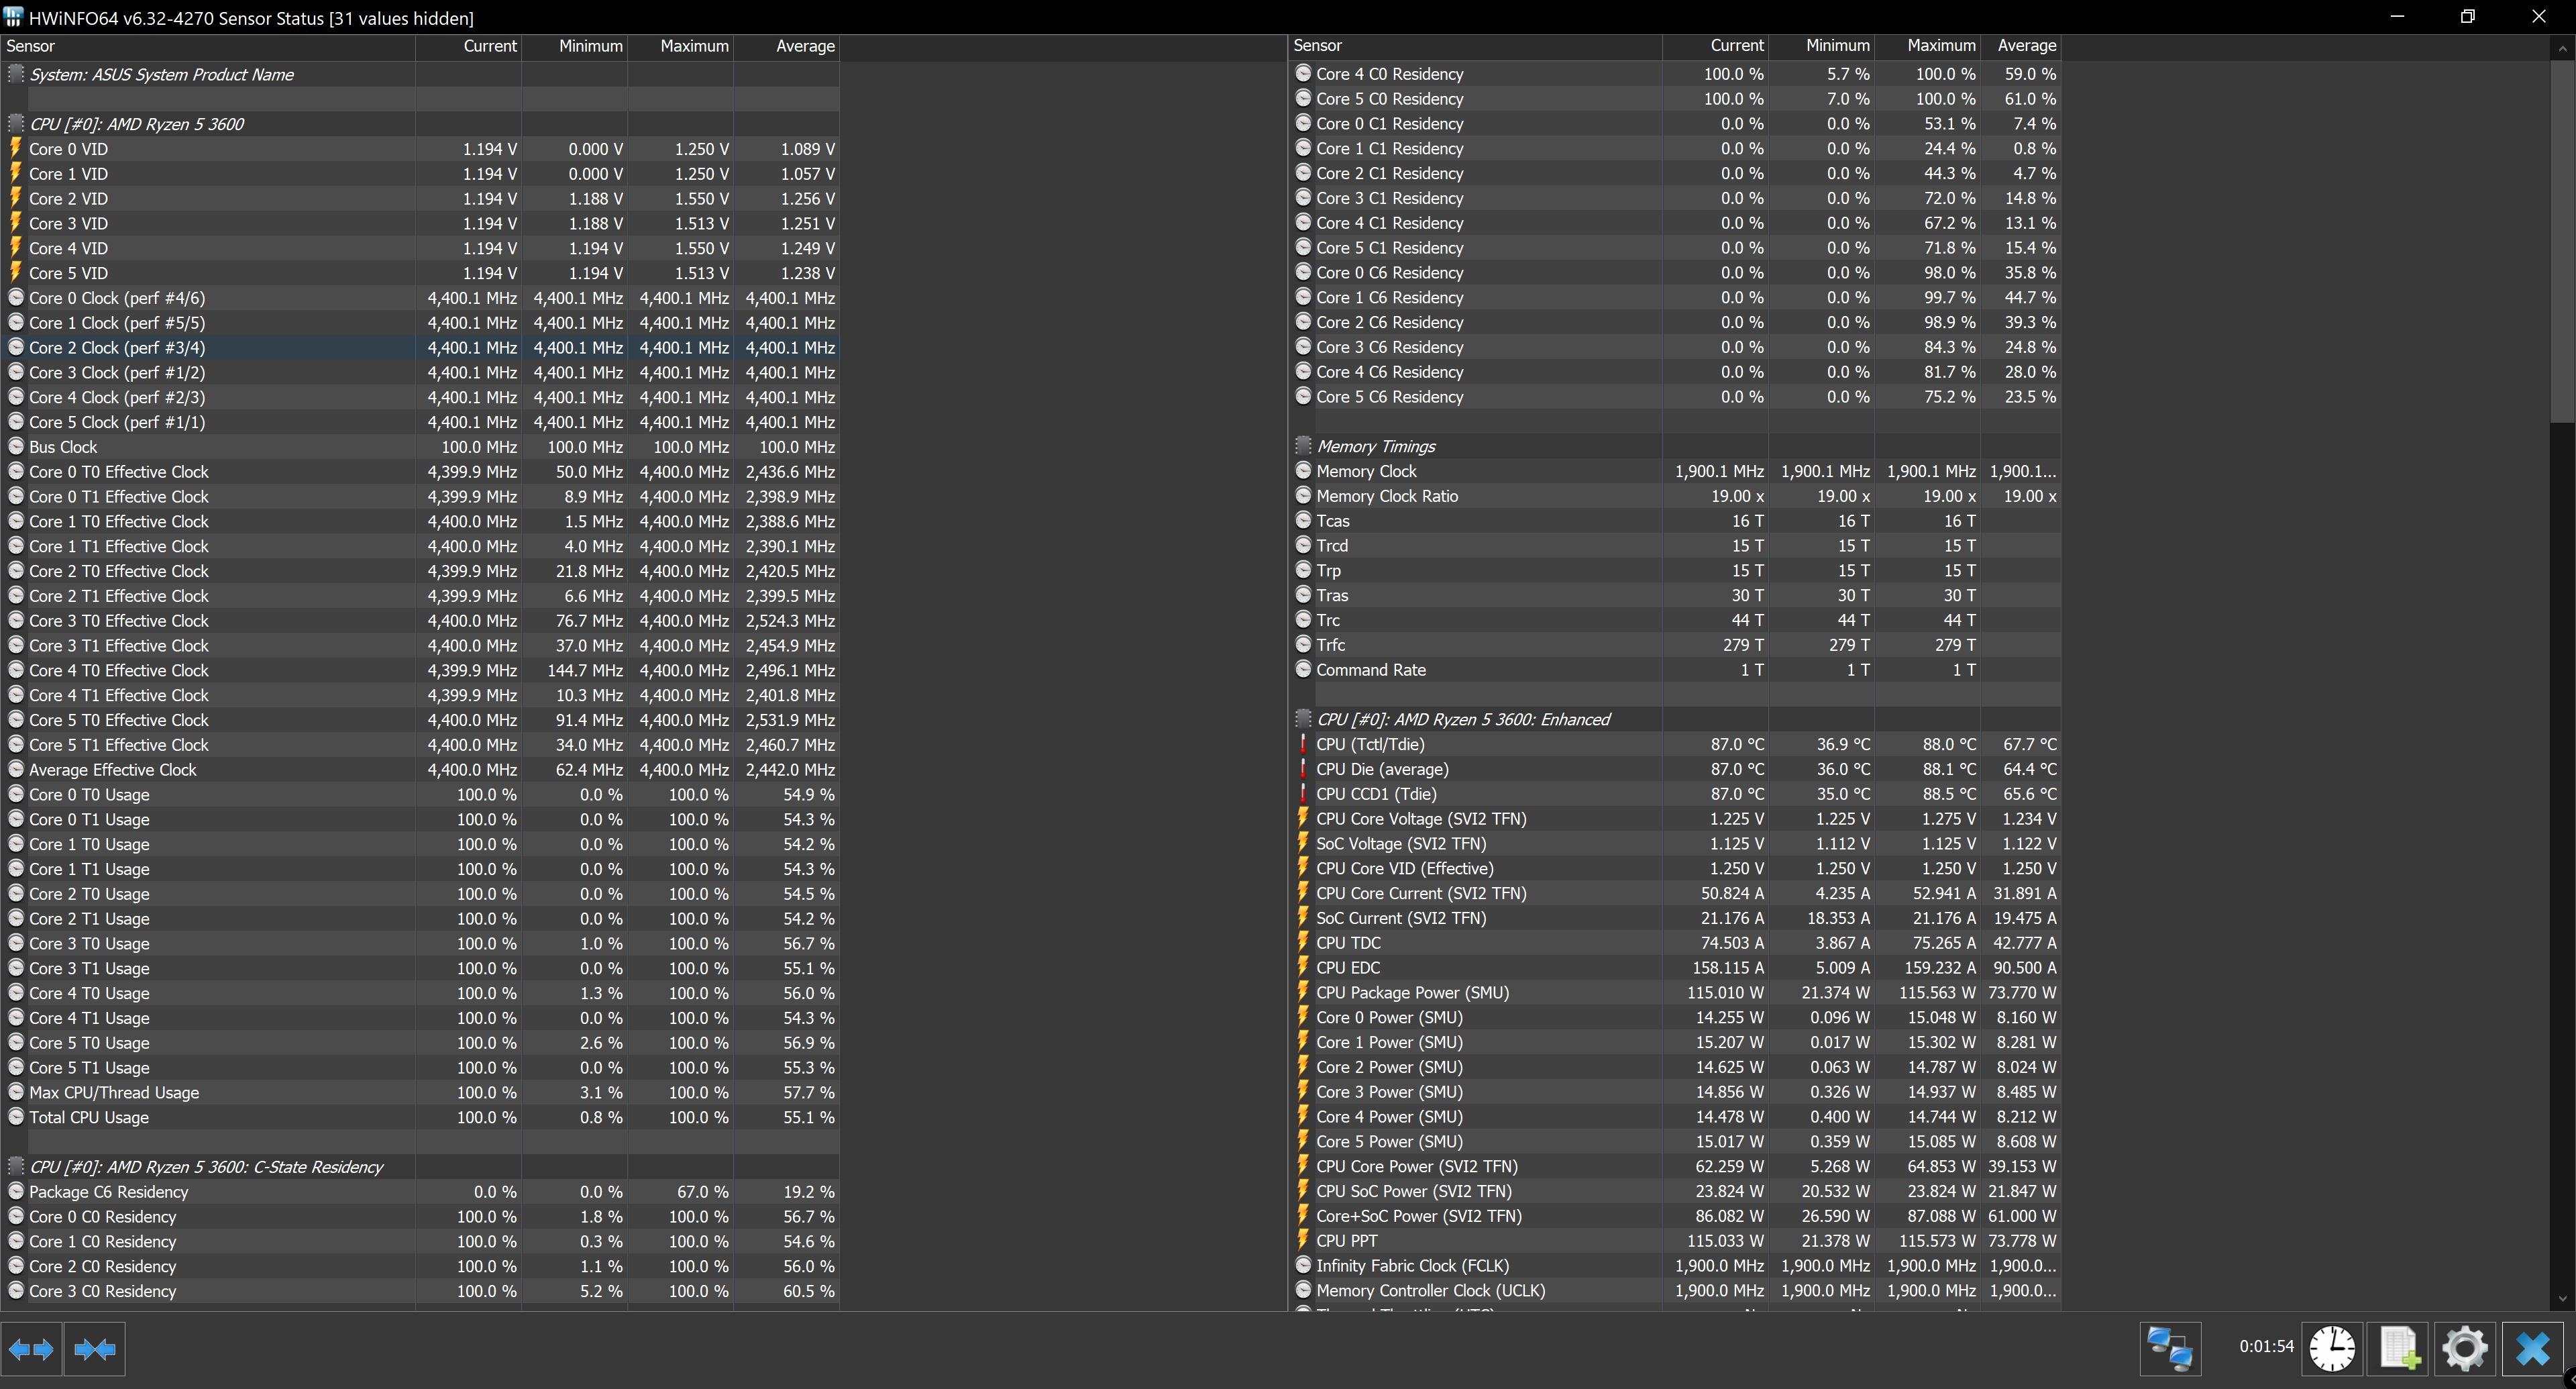Click the Command Rate sensor icon

tap(1302, 669)
